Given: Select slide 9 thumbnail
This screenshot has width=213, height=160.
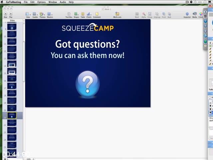Looking at the screenshot, I should 12,27.
